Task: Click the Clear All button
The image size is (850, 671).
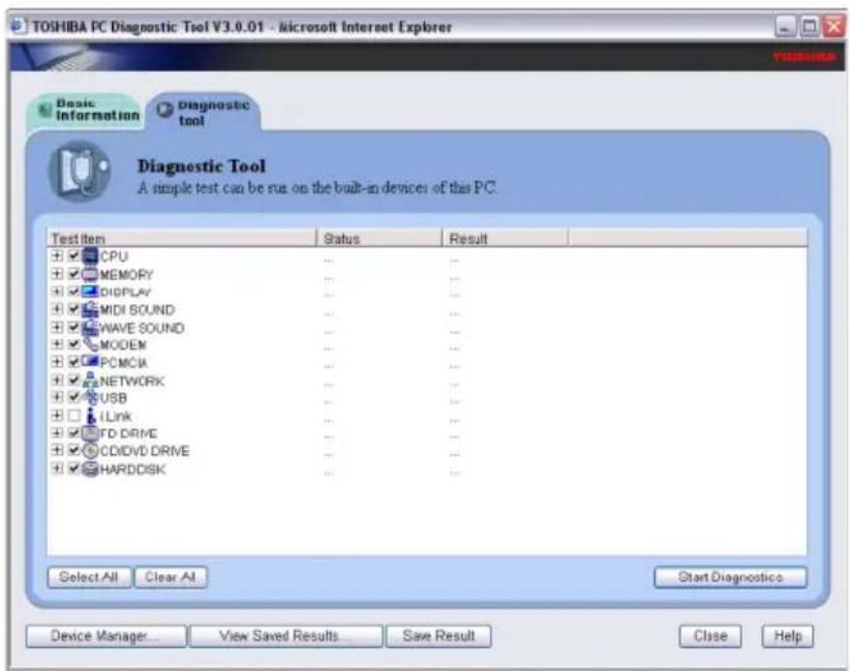Action: tap(170, 577)
